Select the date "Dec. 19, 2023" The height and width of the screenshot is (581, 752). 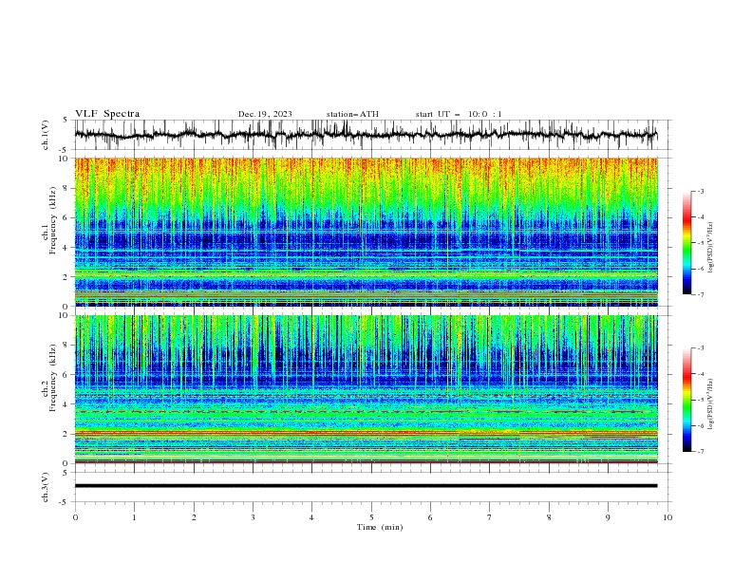[265, 114]
